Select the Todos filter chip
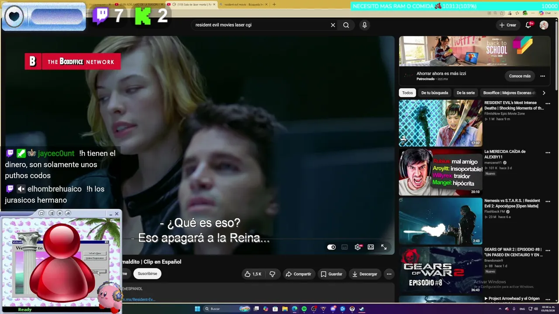Image resolution: width=559 pixels, height=314 pixels. pos(407,93)
